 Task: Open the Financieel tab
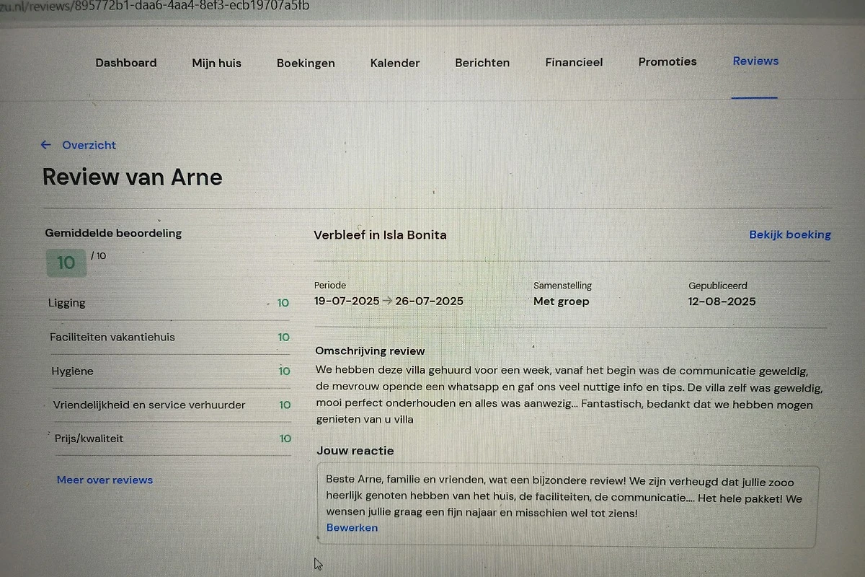coord(574,62)
